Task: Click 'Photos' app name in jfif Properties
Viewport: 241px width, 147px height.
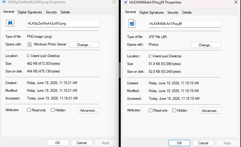Action: click(153, 45)
